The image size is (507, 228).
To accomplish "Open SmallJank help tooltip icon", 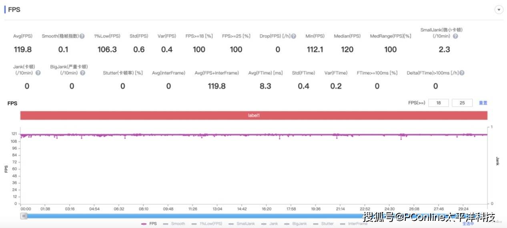I will click(x=455, y=36).
